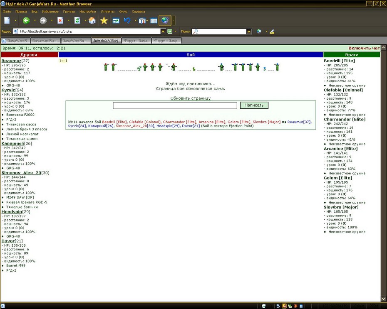Expand the search box dropdown arrow
Viewport: 387px width, 309px height.
(249, 31)
